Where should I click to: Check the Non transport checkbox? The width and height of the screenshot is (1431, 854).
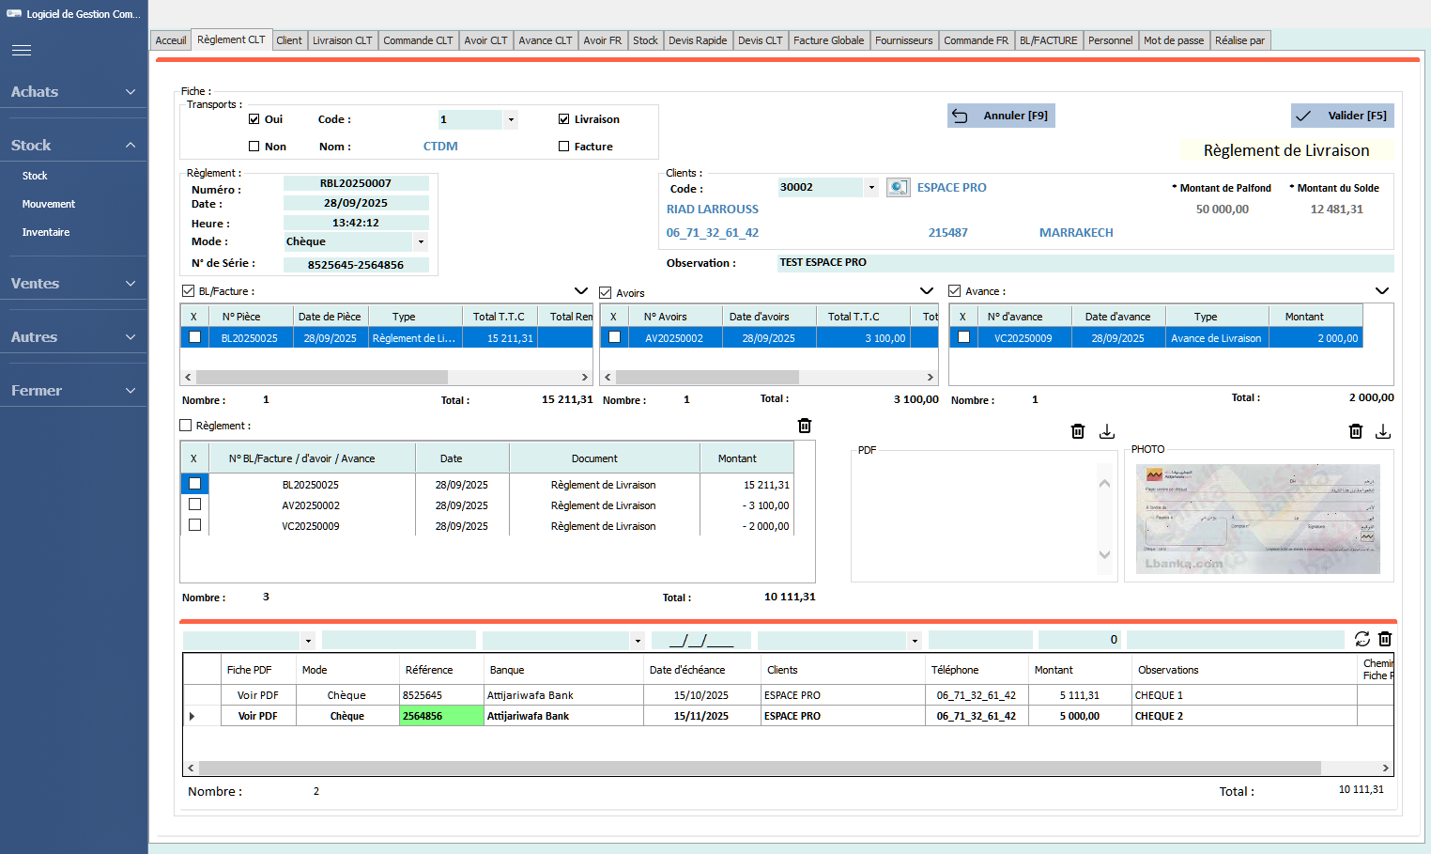[x=254, y=147]
